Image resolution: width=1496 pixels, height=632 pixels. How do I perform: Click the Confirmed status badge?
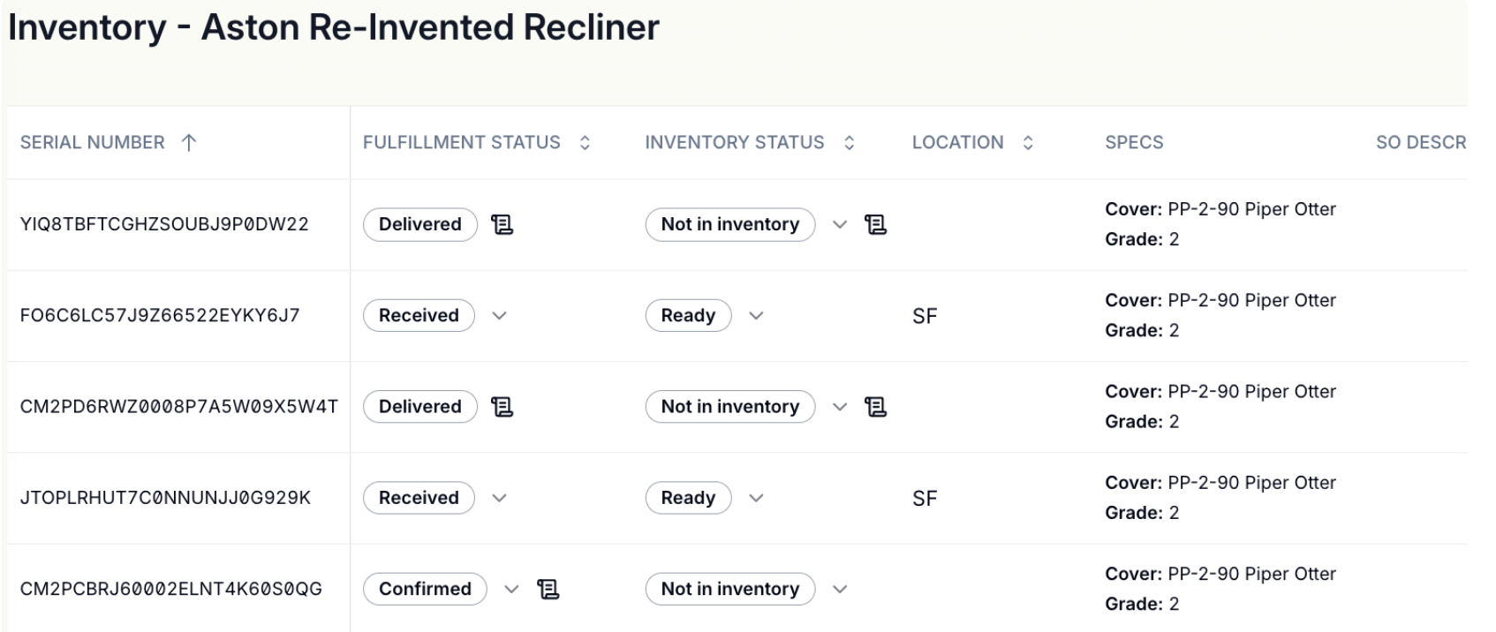425,590
